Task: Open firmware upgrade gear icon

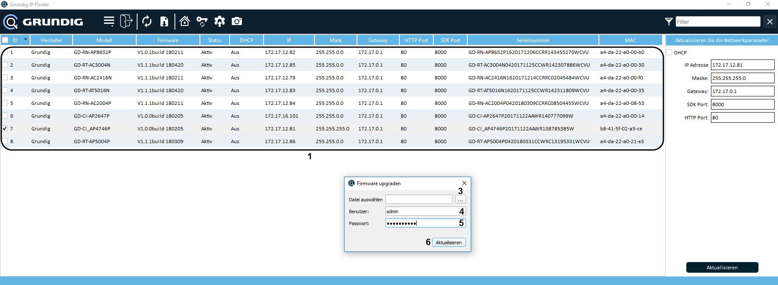Action: 219,21
